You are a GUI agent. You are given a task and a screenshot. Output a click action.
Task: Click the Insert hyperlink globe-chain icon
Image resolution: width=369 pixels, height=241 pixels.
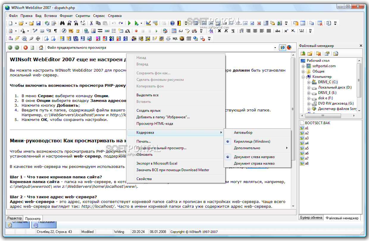coord(87,31)
